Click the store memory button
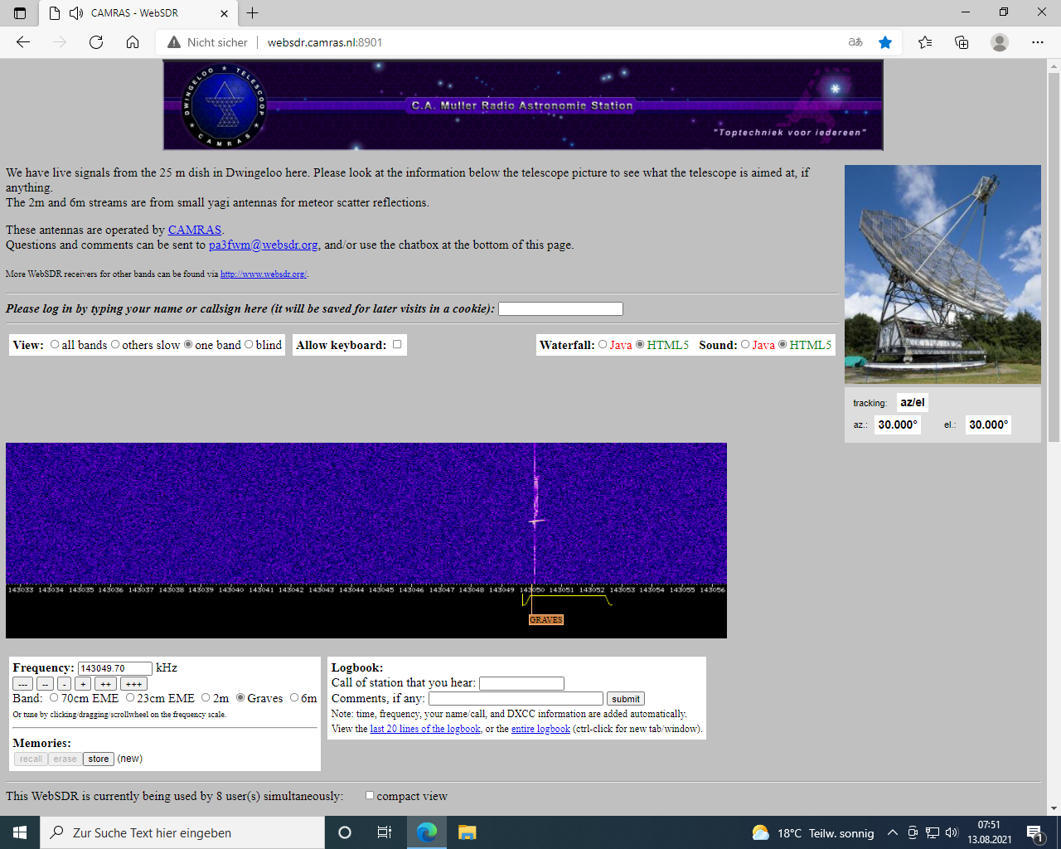This screenshot has width=1061, height=849. pos(99,759)
